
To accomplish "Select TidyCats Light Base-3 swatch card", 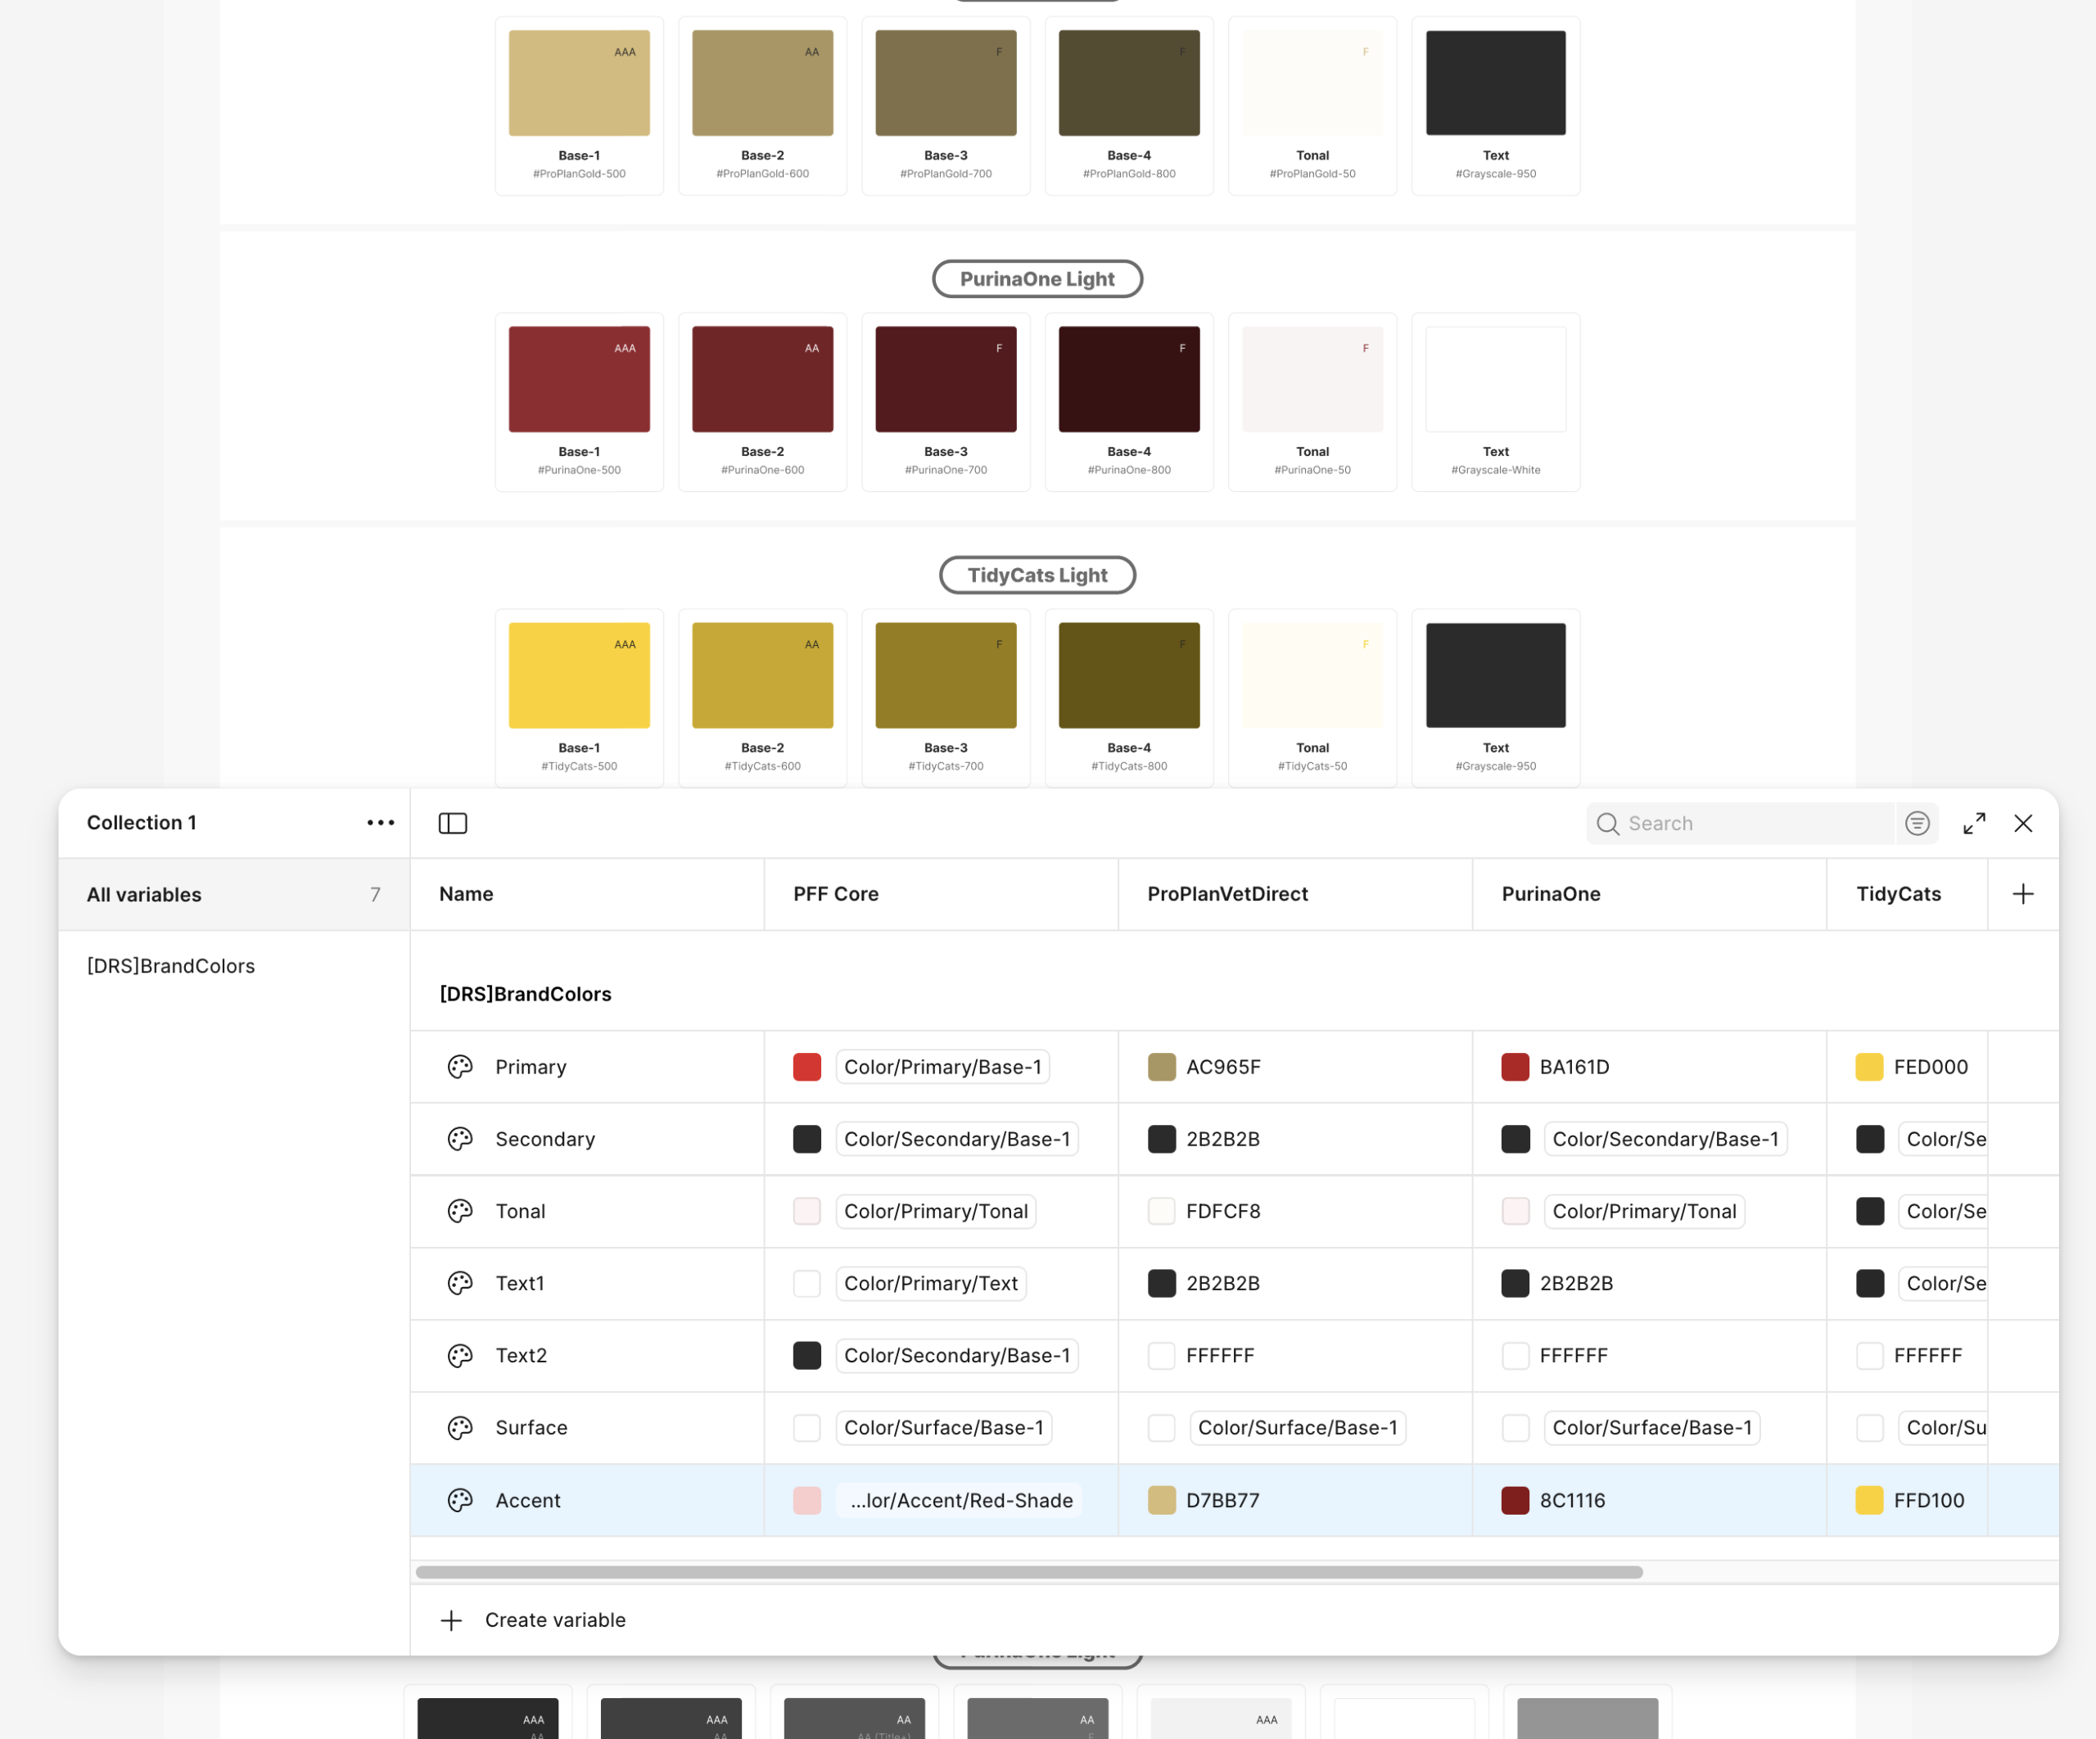I will click(945, 698).
